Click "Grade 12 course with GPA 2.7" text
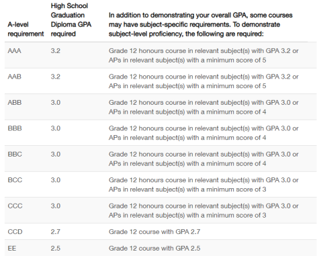This screenshot has height=256, width=319. (154, 232)
